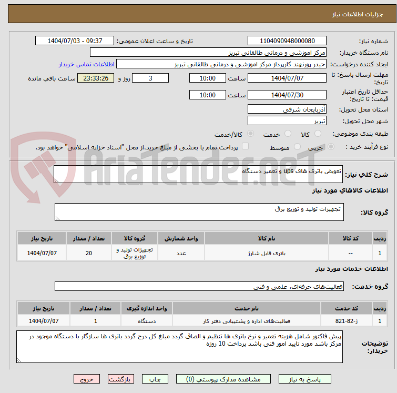Click the requester field حیدر پورنهند
This screenshot has height=393, width=397.
coord(221,64)
